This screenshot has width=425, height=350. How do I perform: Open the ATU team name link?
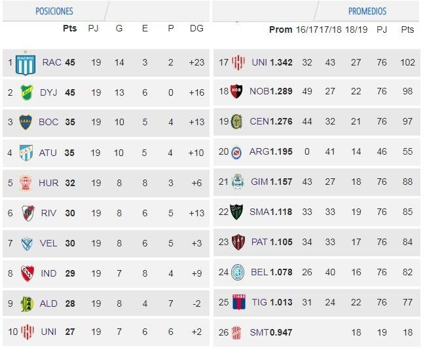[48, 153]
